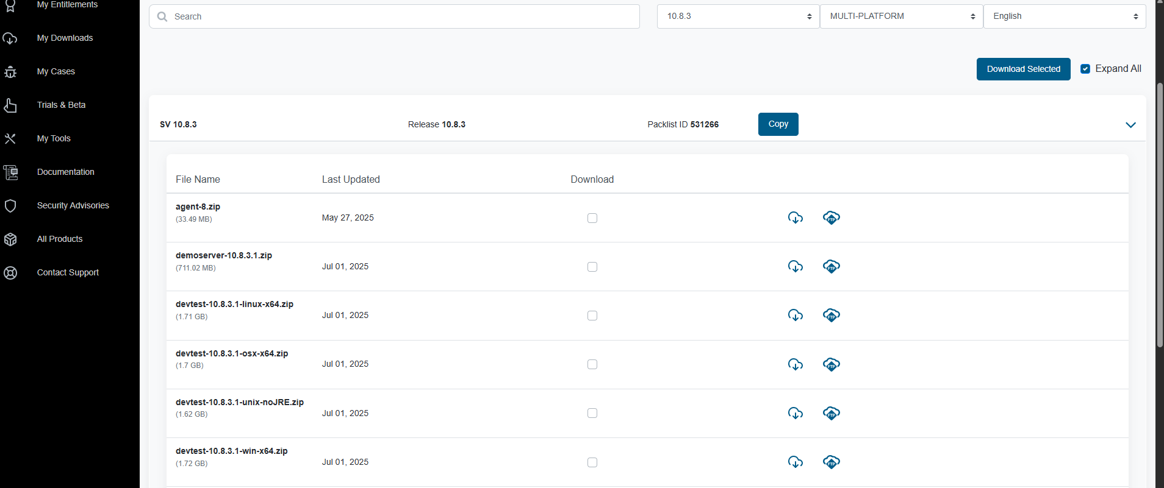Select the agent-8.zip checkbox
Screen dimensions: 1164x488
pyautogui.click(x=592, y=218)
